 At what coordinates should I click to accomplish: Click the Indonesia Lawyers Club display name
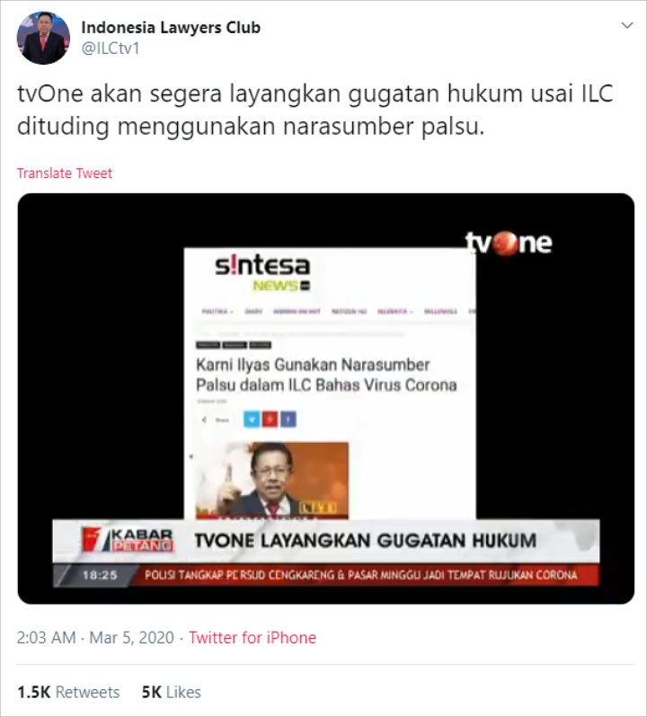pyautogui.click(x=171, y=28)
